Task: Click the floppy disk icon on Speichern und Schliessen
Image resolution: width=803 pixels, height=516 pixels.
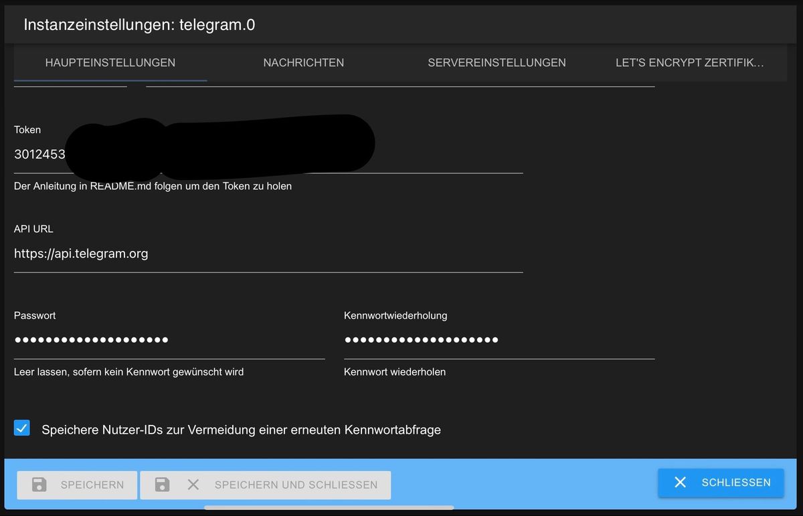Action: 162,485
